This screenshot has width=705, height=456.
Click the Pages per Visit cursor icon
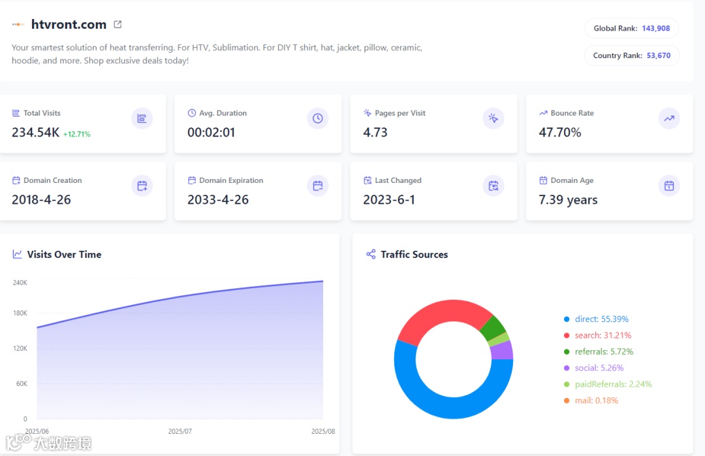tap(493, 118)
